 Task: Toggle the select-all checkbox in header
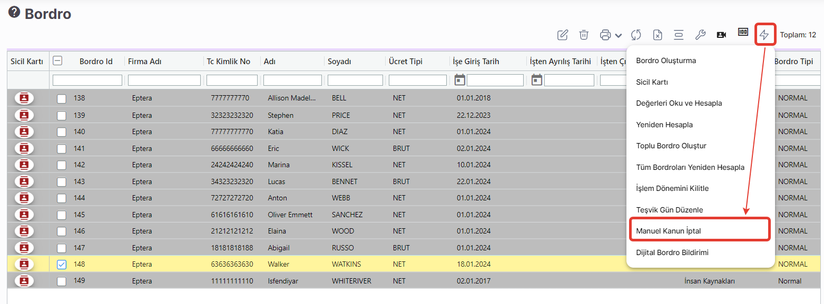58,61
